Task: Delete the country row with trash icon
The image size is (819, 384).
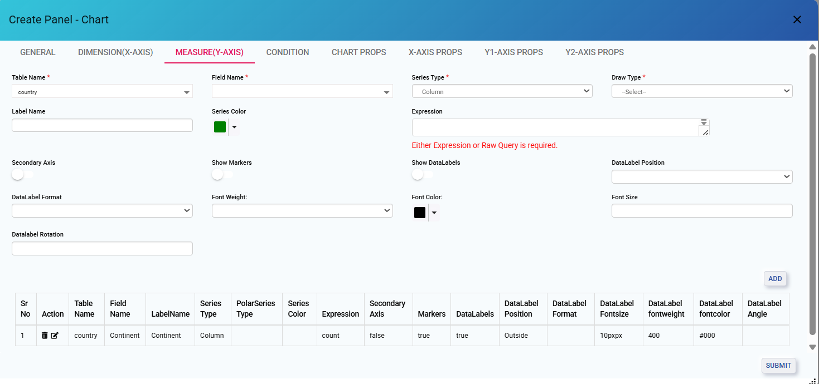Action: pyautogui.click(x=45, y=336)
